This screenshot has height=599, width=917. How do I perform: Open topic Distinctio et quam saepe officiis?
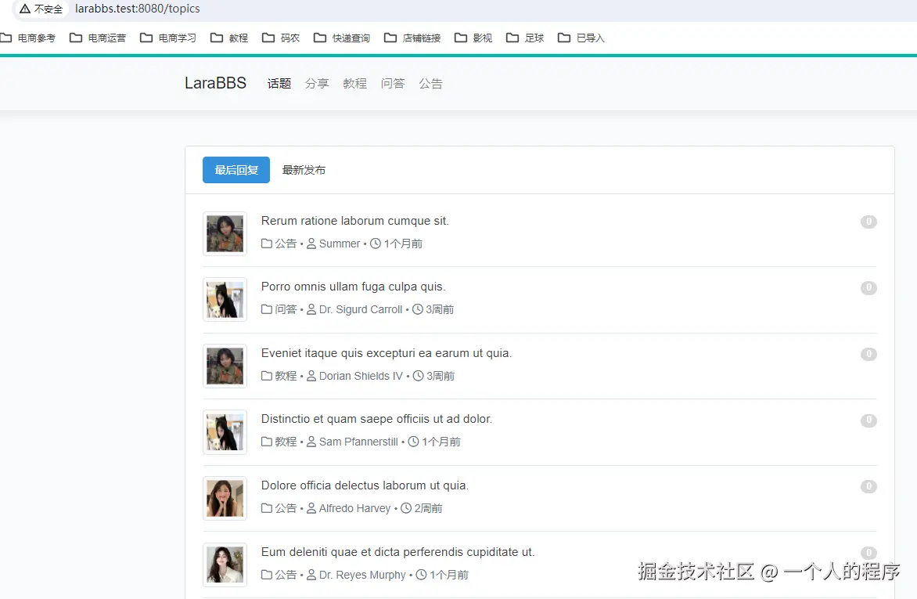[376, 419]
